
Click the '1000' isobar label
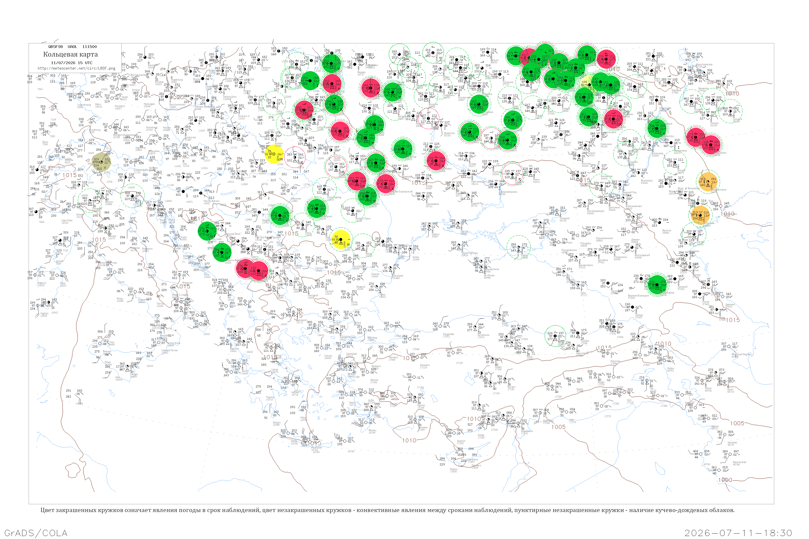[725, 480]
